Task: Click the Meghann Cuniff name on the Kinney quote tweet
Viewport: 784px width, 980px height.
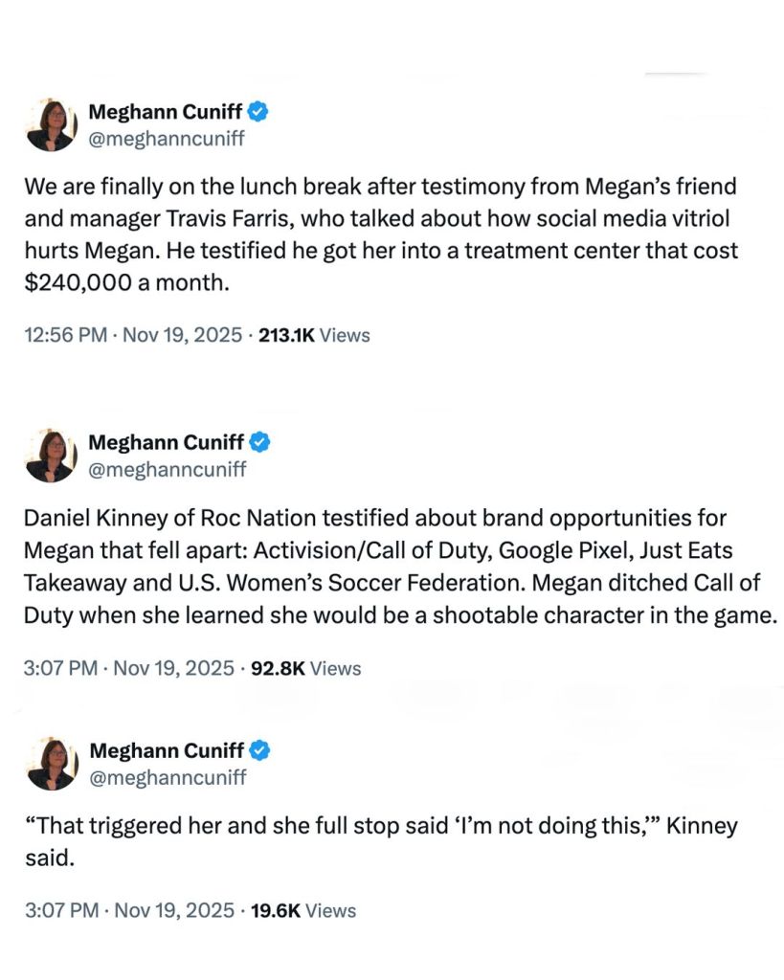Action: [166, 750]
